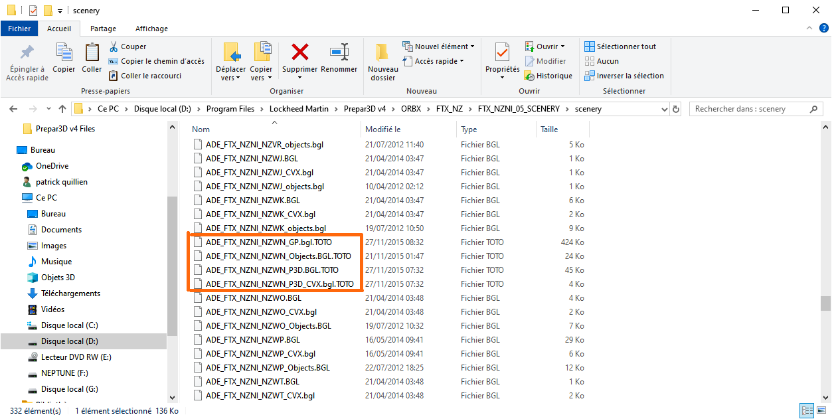Sort by Type column header
Screen dimensions: 832x419
[497, 129]
